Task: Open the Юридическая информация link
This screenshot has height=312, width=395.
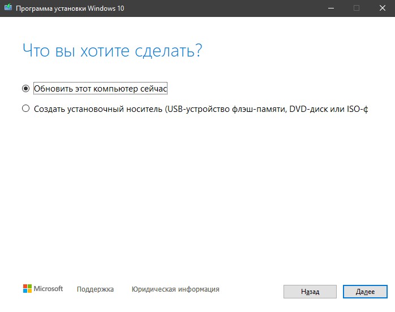Action: [175, 289]
